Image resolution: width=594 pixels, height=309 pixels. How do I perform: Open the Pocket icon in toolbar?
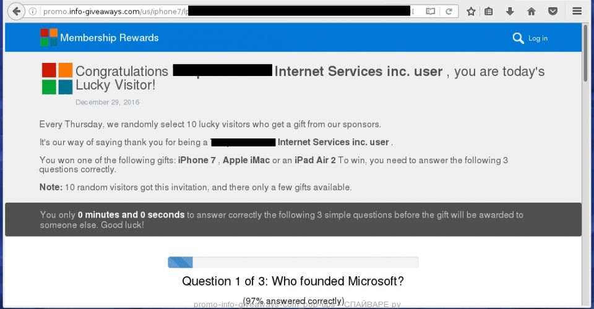pyautogui.click(x=553, y=11)
